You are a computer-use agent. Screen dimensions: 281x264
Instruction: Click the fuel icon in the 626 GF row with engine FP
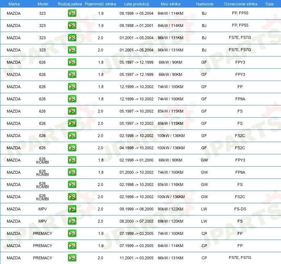(x=72, y=87)
